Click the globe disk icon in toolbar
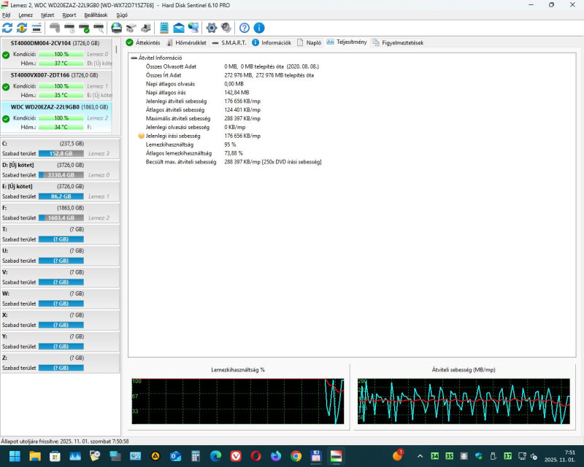The width and height of the screenshot is (584, 467). (116, 28)
